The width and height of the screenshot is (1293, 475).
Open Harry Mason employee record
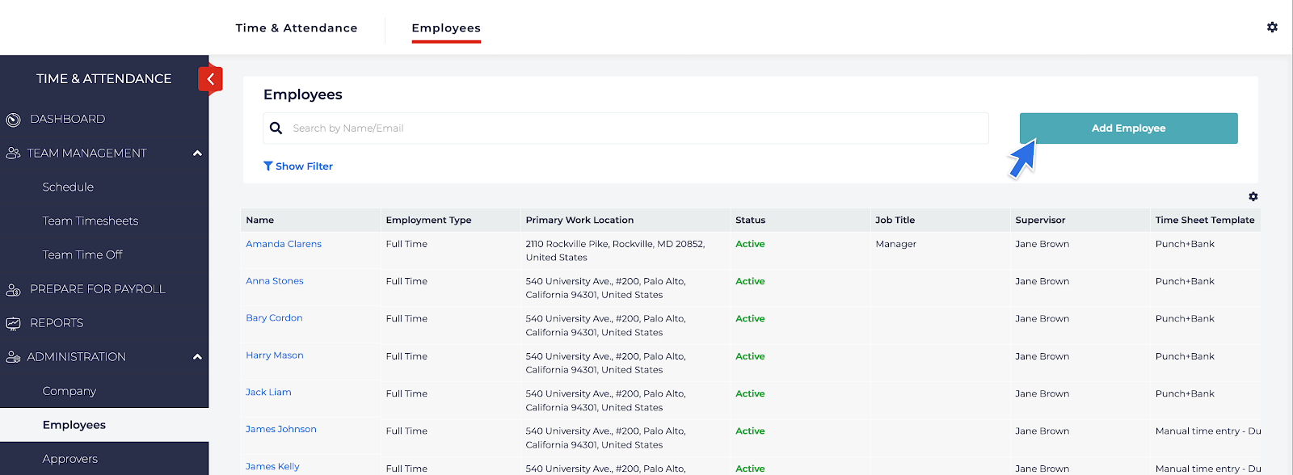click(x=275, y=355)
